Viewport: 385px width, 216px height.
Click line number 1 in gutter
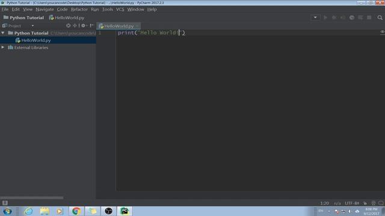[x=100, y=33]
